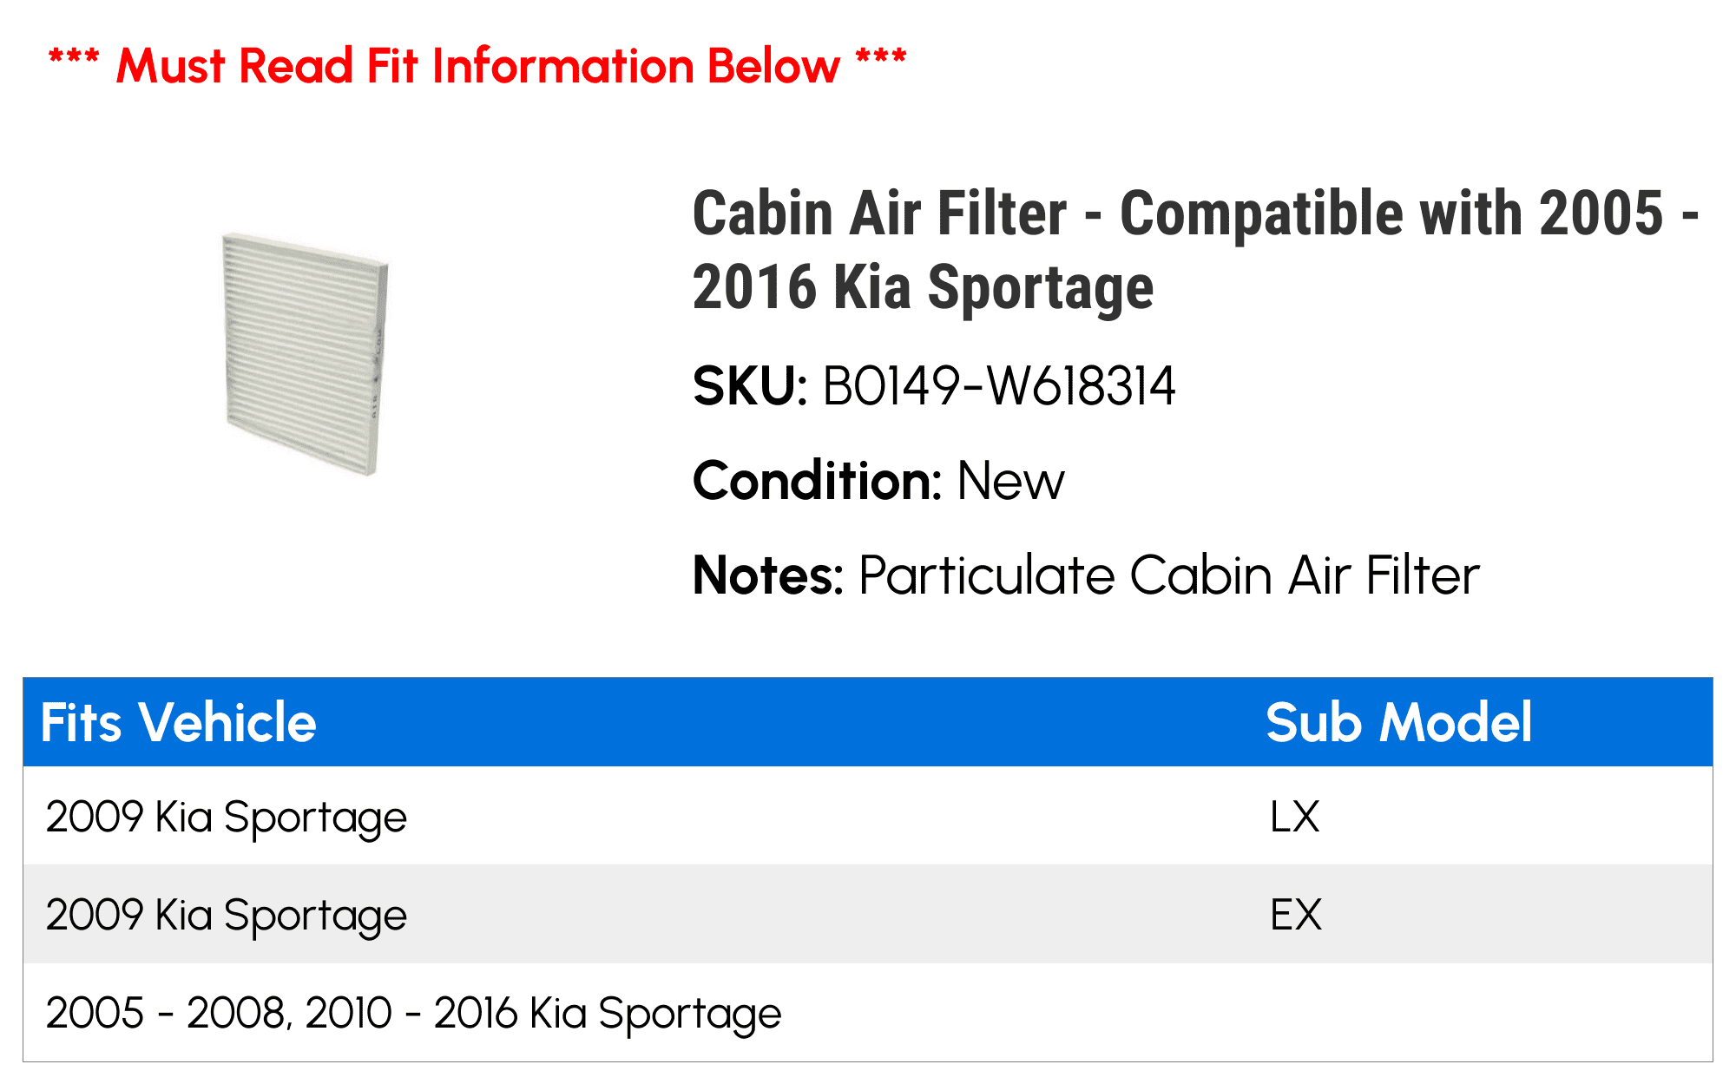Select the first 2009 Kia Sportage row
Image resolution: width=1736 pixels, height=1084 pixels.
[868, 816]
